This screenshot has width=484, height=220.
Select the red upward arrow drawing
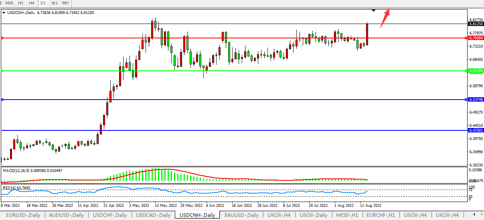point(385,17)
